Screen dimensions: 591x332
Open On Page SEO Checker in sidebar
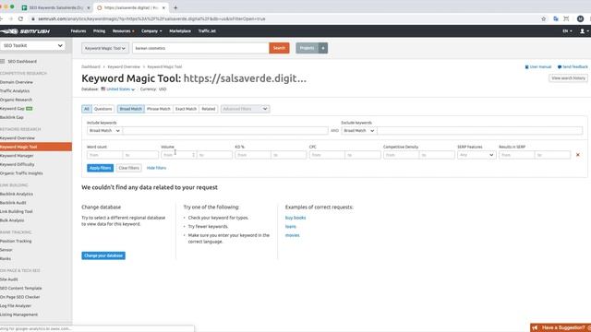tap(20, 297)
